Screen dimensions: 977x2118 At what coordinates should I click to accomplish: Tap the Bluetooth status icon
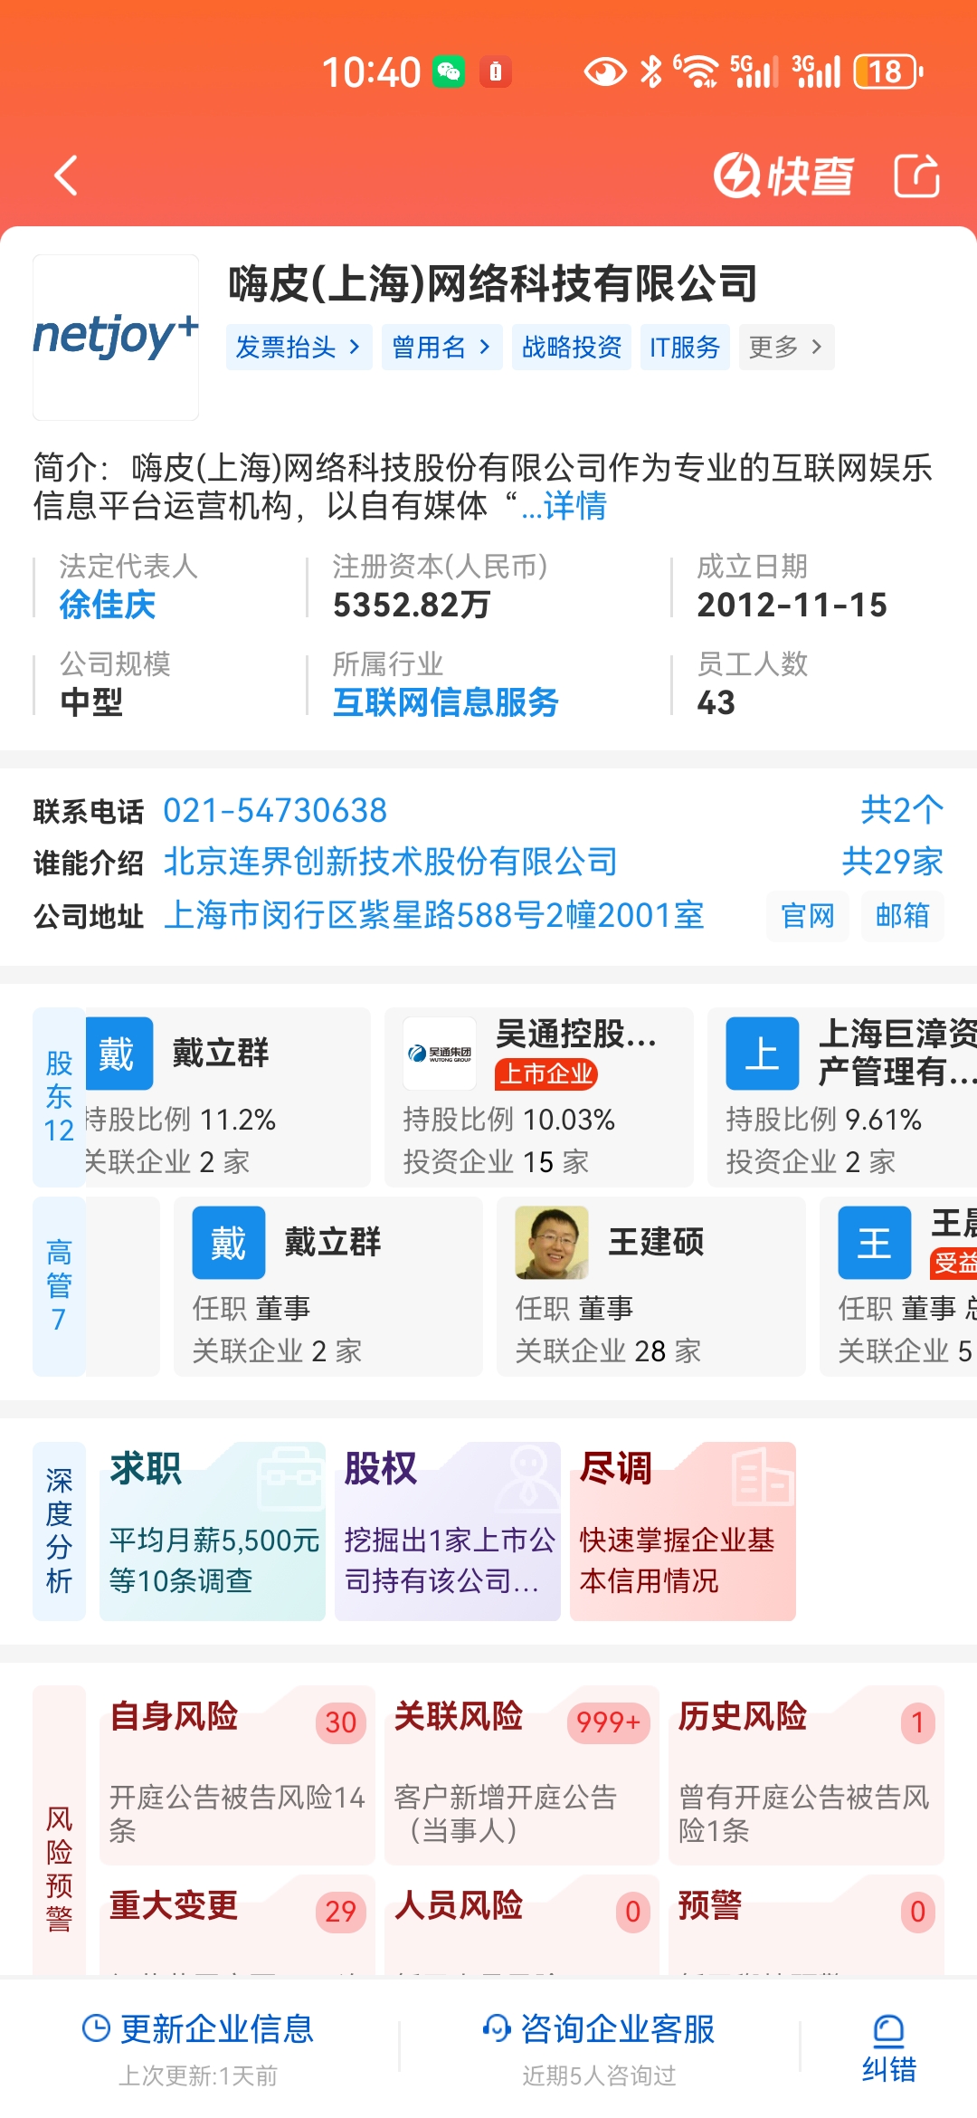(650, 72)
